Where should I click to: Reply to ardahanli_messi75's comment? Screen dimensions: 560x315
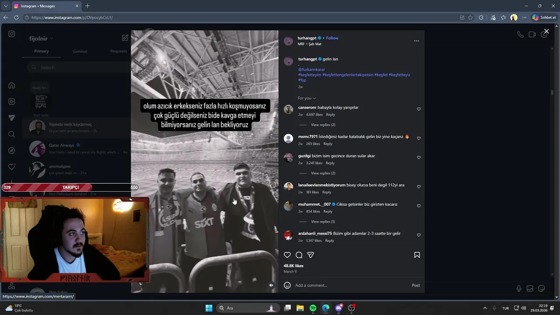click(329, 241)
